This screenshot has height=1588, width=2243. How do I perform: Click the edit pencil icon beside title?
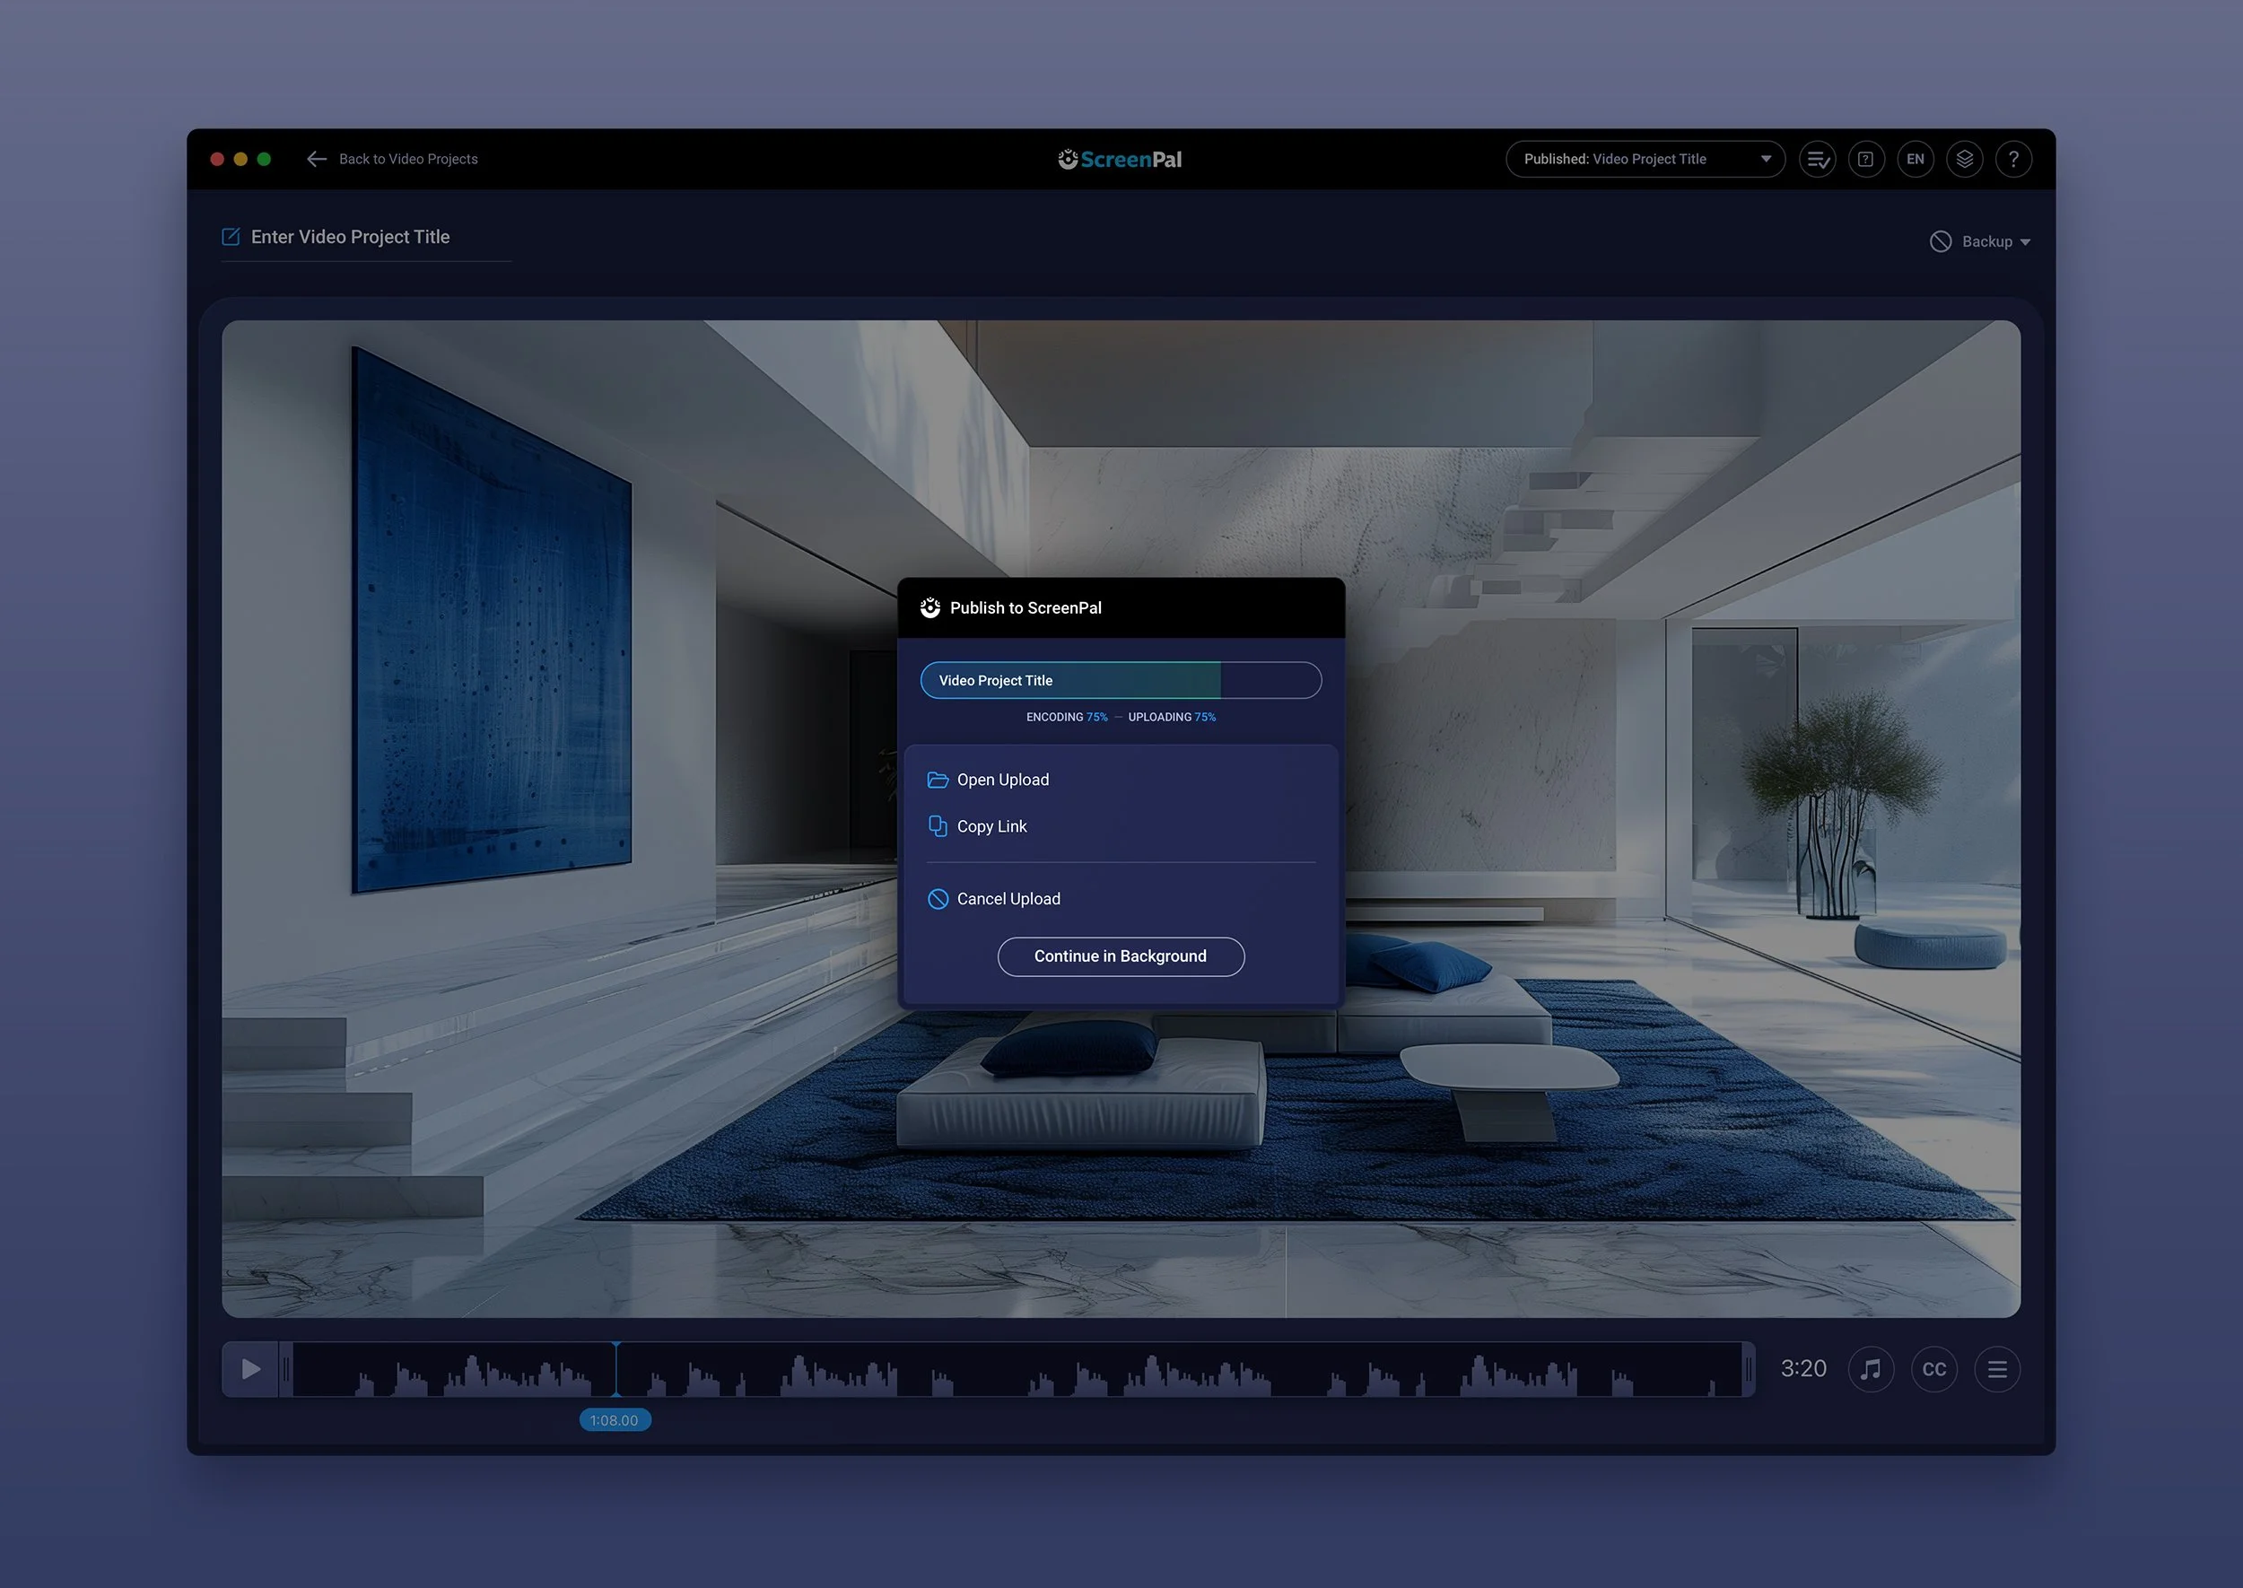tap(231, 237)
